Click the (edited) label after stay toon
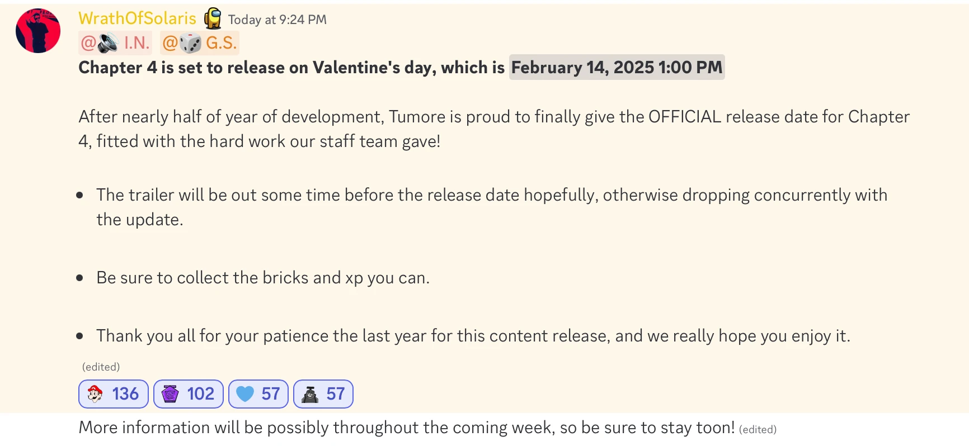The height and width of the screenshot is (446, 969). [758, 429]
